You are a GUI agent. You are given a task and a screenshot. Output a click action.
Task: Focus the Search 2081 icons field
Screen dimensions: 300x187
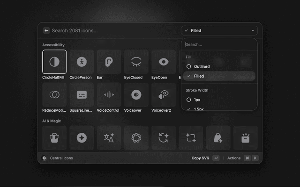pyautogui.click(x=115, y=30)
